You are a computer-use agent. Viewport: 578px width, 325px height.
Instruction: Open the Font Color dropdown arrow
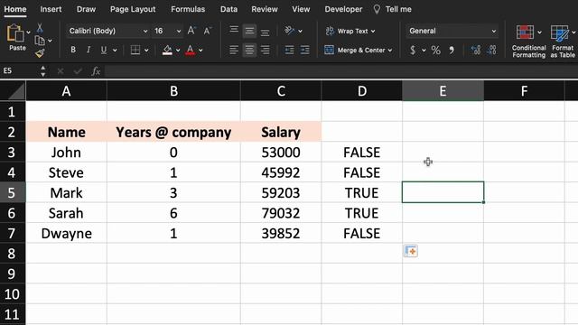pos(200,50)
